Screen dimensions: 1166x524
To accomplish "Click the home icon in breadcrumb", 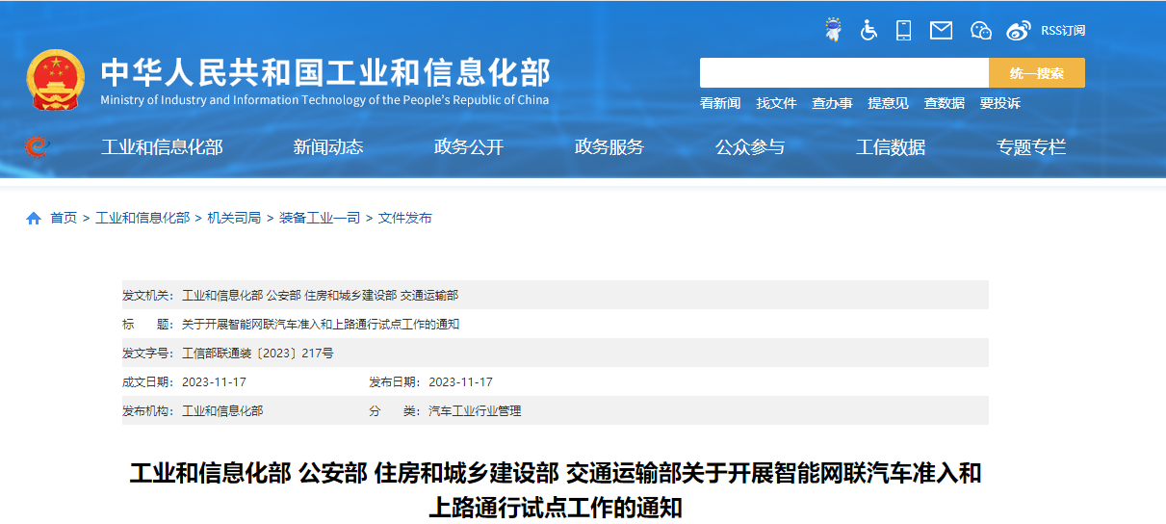I will click(x=34, y=219).
